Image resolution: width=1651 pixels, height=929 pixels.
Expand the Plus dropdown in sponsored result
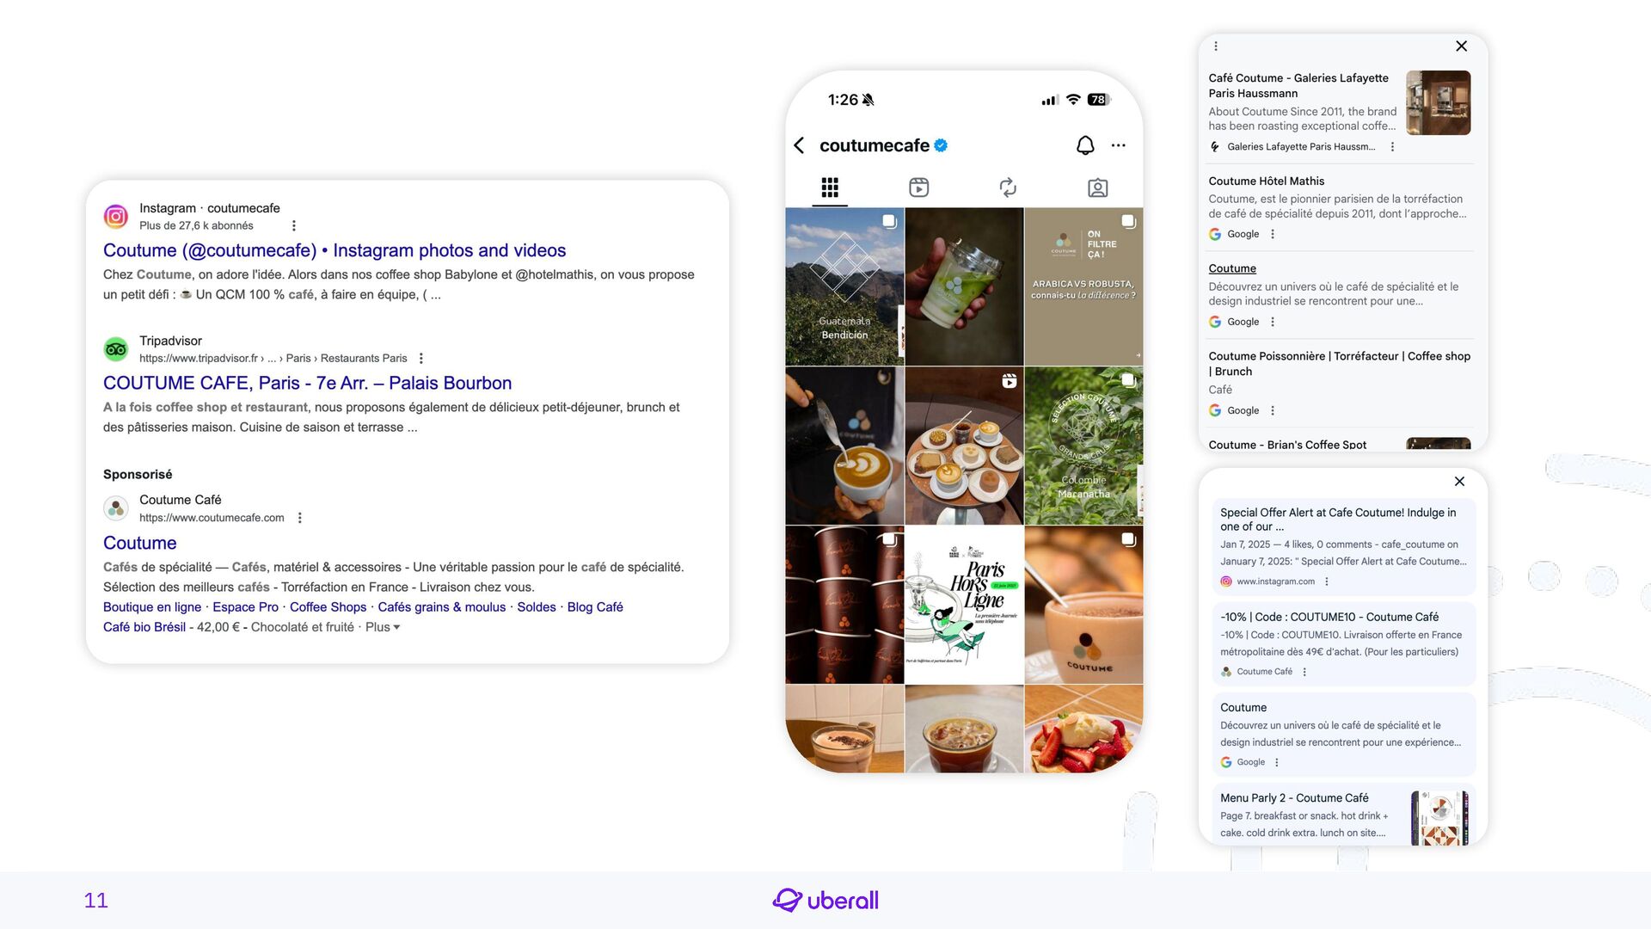pyautogui.click(x=383, y=627)
